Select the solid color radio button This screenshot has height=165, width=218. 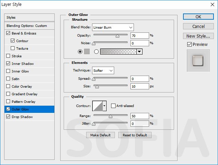(80, 51)
